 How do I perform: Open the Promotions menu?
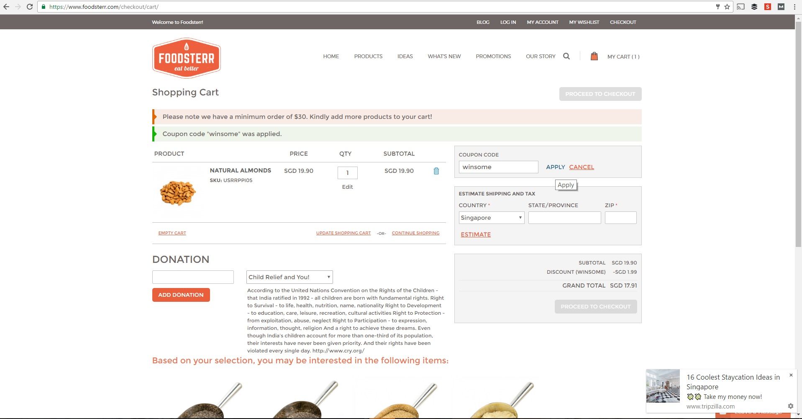(x=493, y=57)
